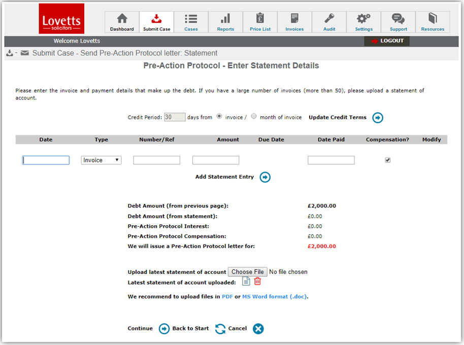Click the Continue arrow icon

[164, 329]
